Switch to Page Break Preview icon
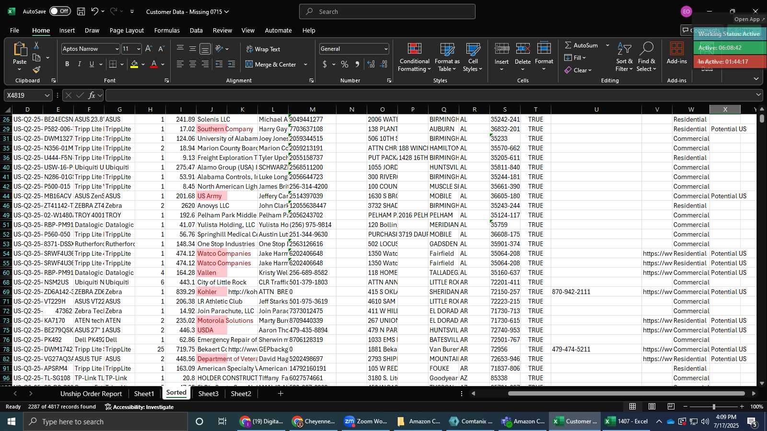 click(x=671, y=407)
